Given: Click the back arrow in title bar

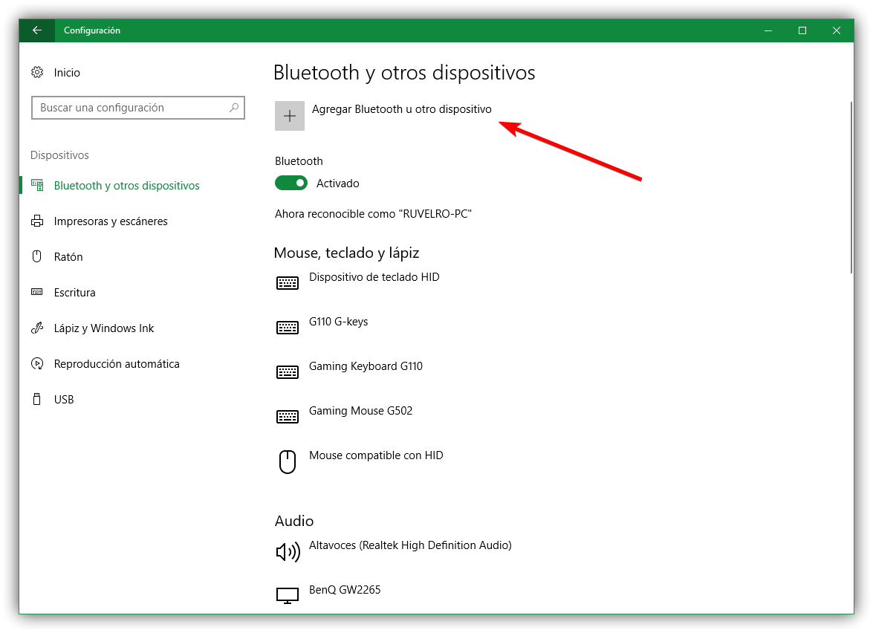Looking at the screenshot, I should tap(36, 30).
